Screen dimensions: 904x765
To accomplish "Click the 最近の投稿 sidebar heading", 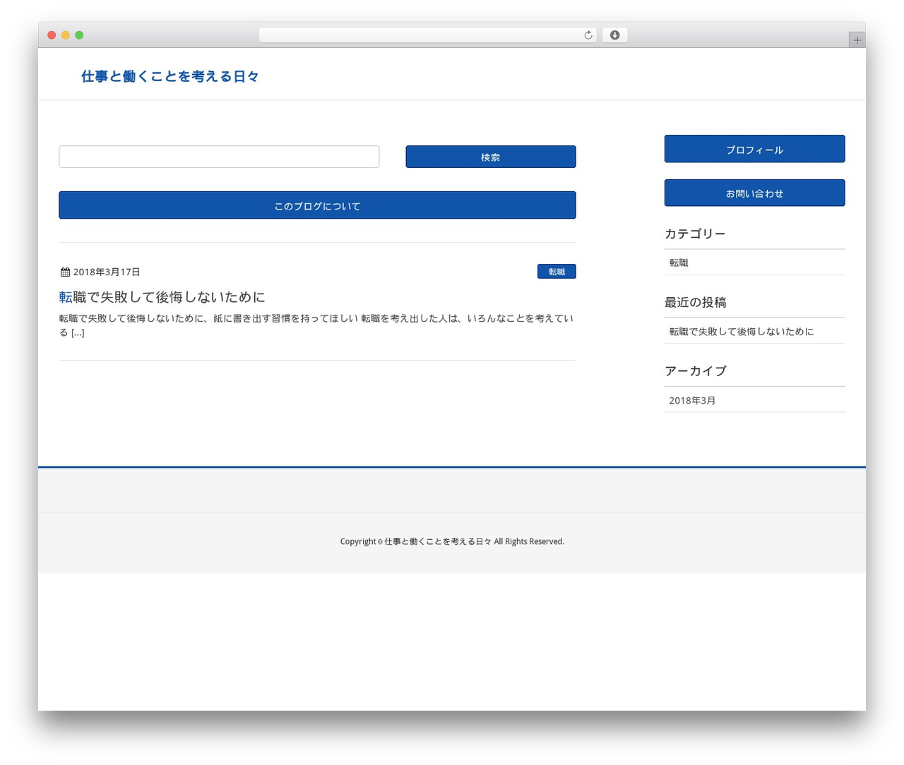I will point(695,302).
